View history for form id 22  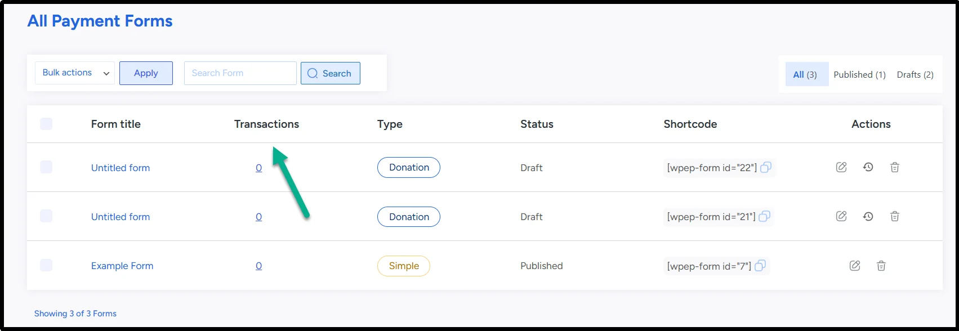868,167
